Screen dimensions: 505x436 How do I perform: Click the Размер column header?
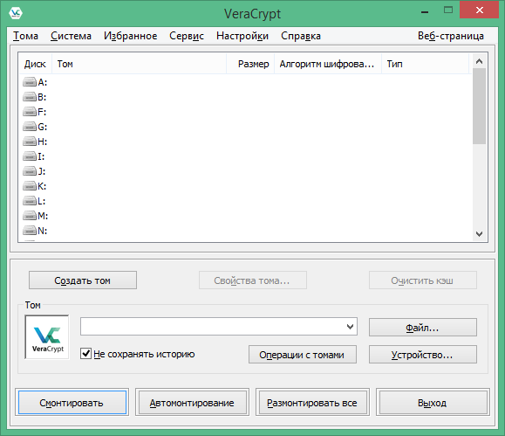(x=250, y=64)
